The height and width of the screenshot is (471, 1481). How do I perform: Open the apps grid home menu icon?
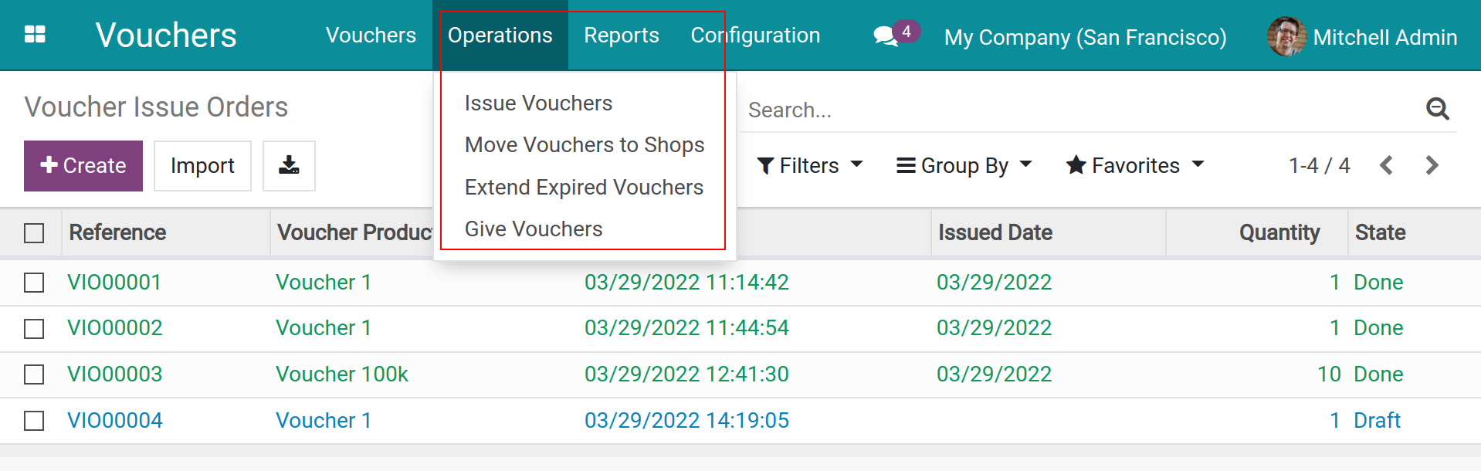[x=35, y=35]
